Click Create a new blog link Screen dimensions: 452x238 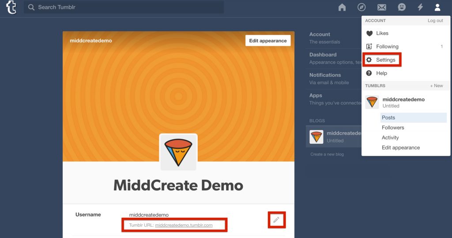pyautogui.click(x=327, y=154)
